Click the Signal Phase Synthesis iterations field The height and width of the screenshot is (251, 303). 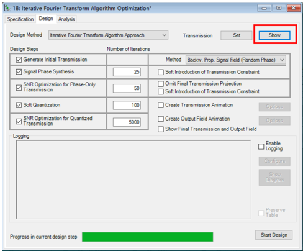[x=127, y=72]
